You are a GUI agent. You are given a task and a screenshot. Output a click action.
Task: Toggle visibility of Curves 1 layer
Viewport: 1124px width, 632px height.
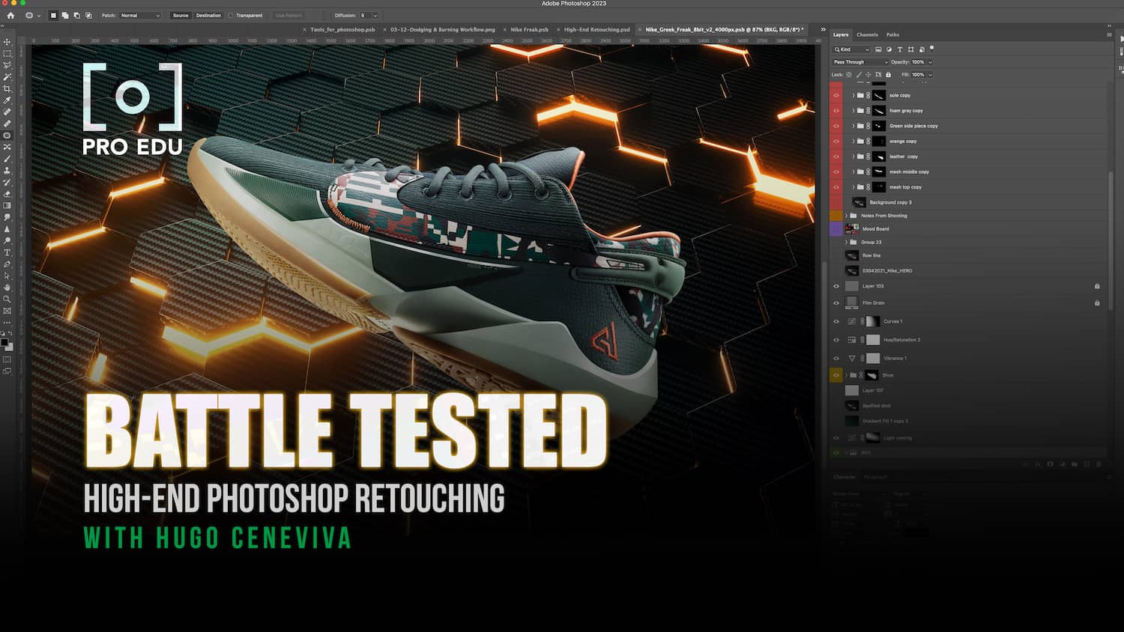(836, 321)
